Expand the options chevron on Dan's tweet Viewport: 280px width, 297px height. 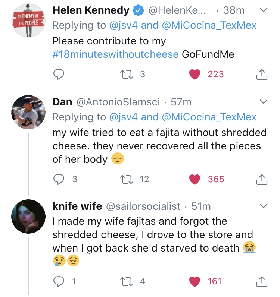click(264, 101)
